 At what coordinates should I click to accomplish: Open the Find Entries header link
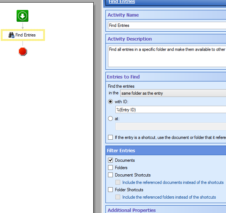(x=122, y=2)
